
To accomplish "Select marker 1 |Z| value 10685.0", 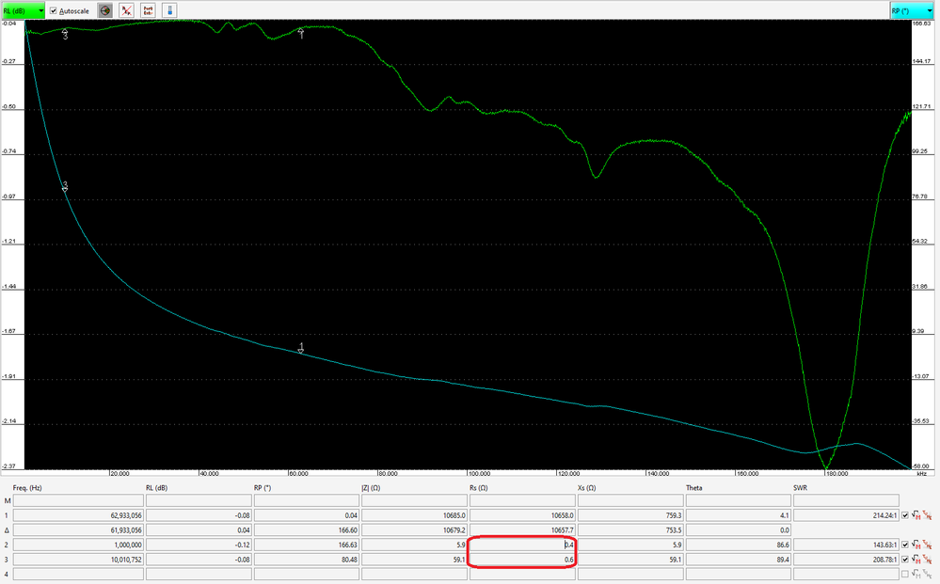I will click(414, 515).
